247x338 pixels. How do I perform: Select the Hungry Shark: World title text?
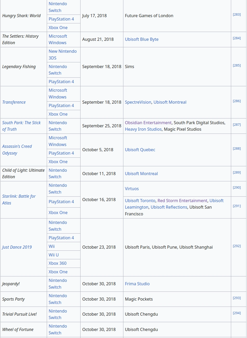[21, 16]
